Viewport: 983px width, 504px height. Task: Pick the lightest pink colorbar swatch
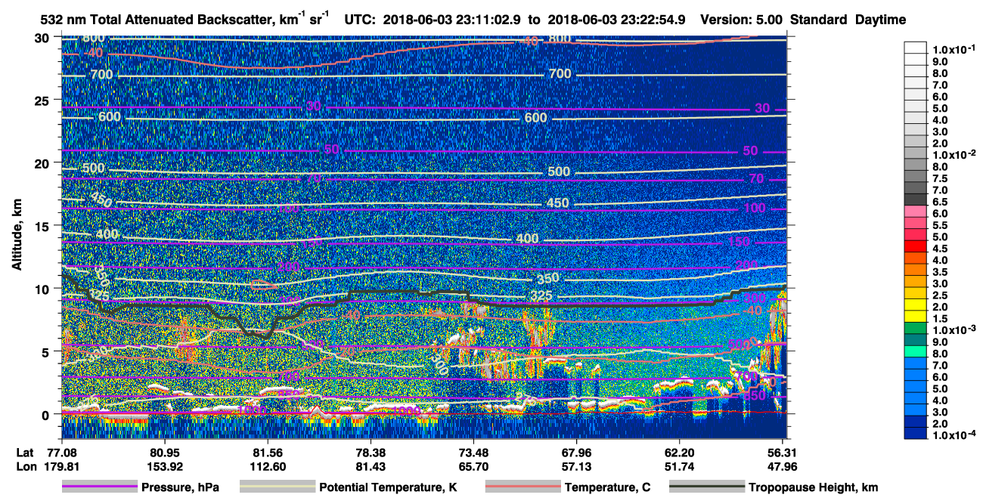pyautogui.click(x=916, y=211)
